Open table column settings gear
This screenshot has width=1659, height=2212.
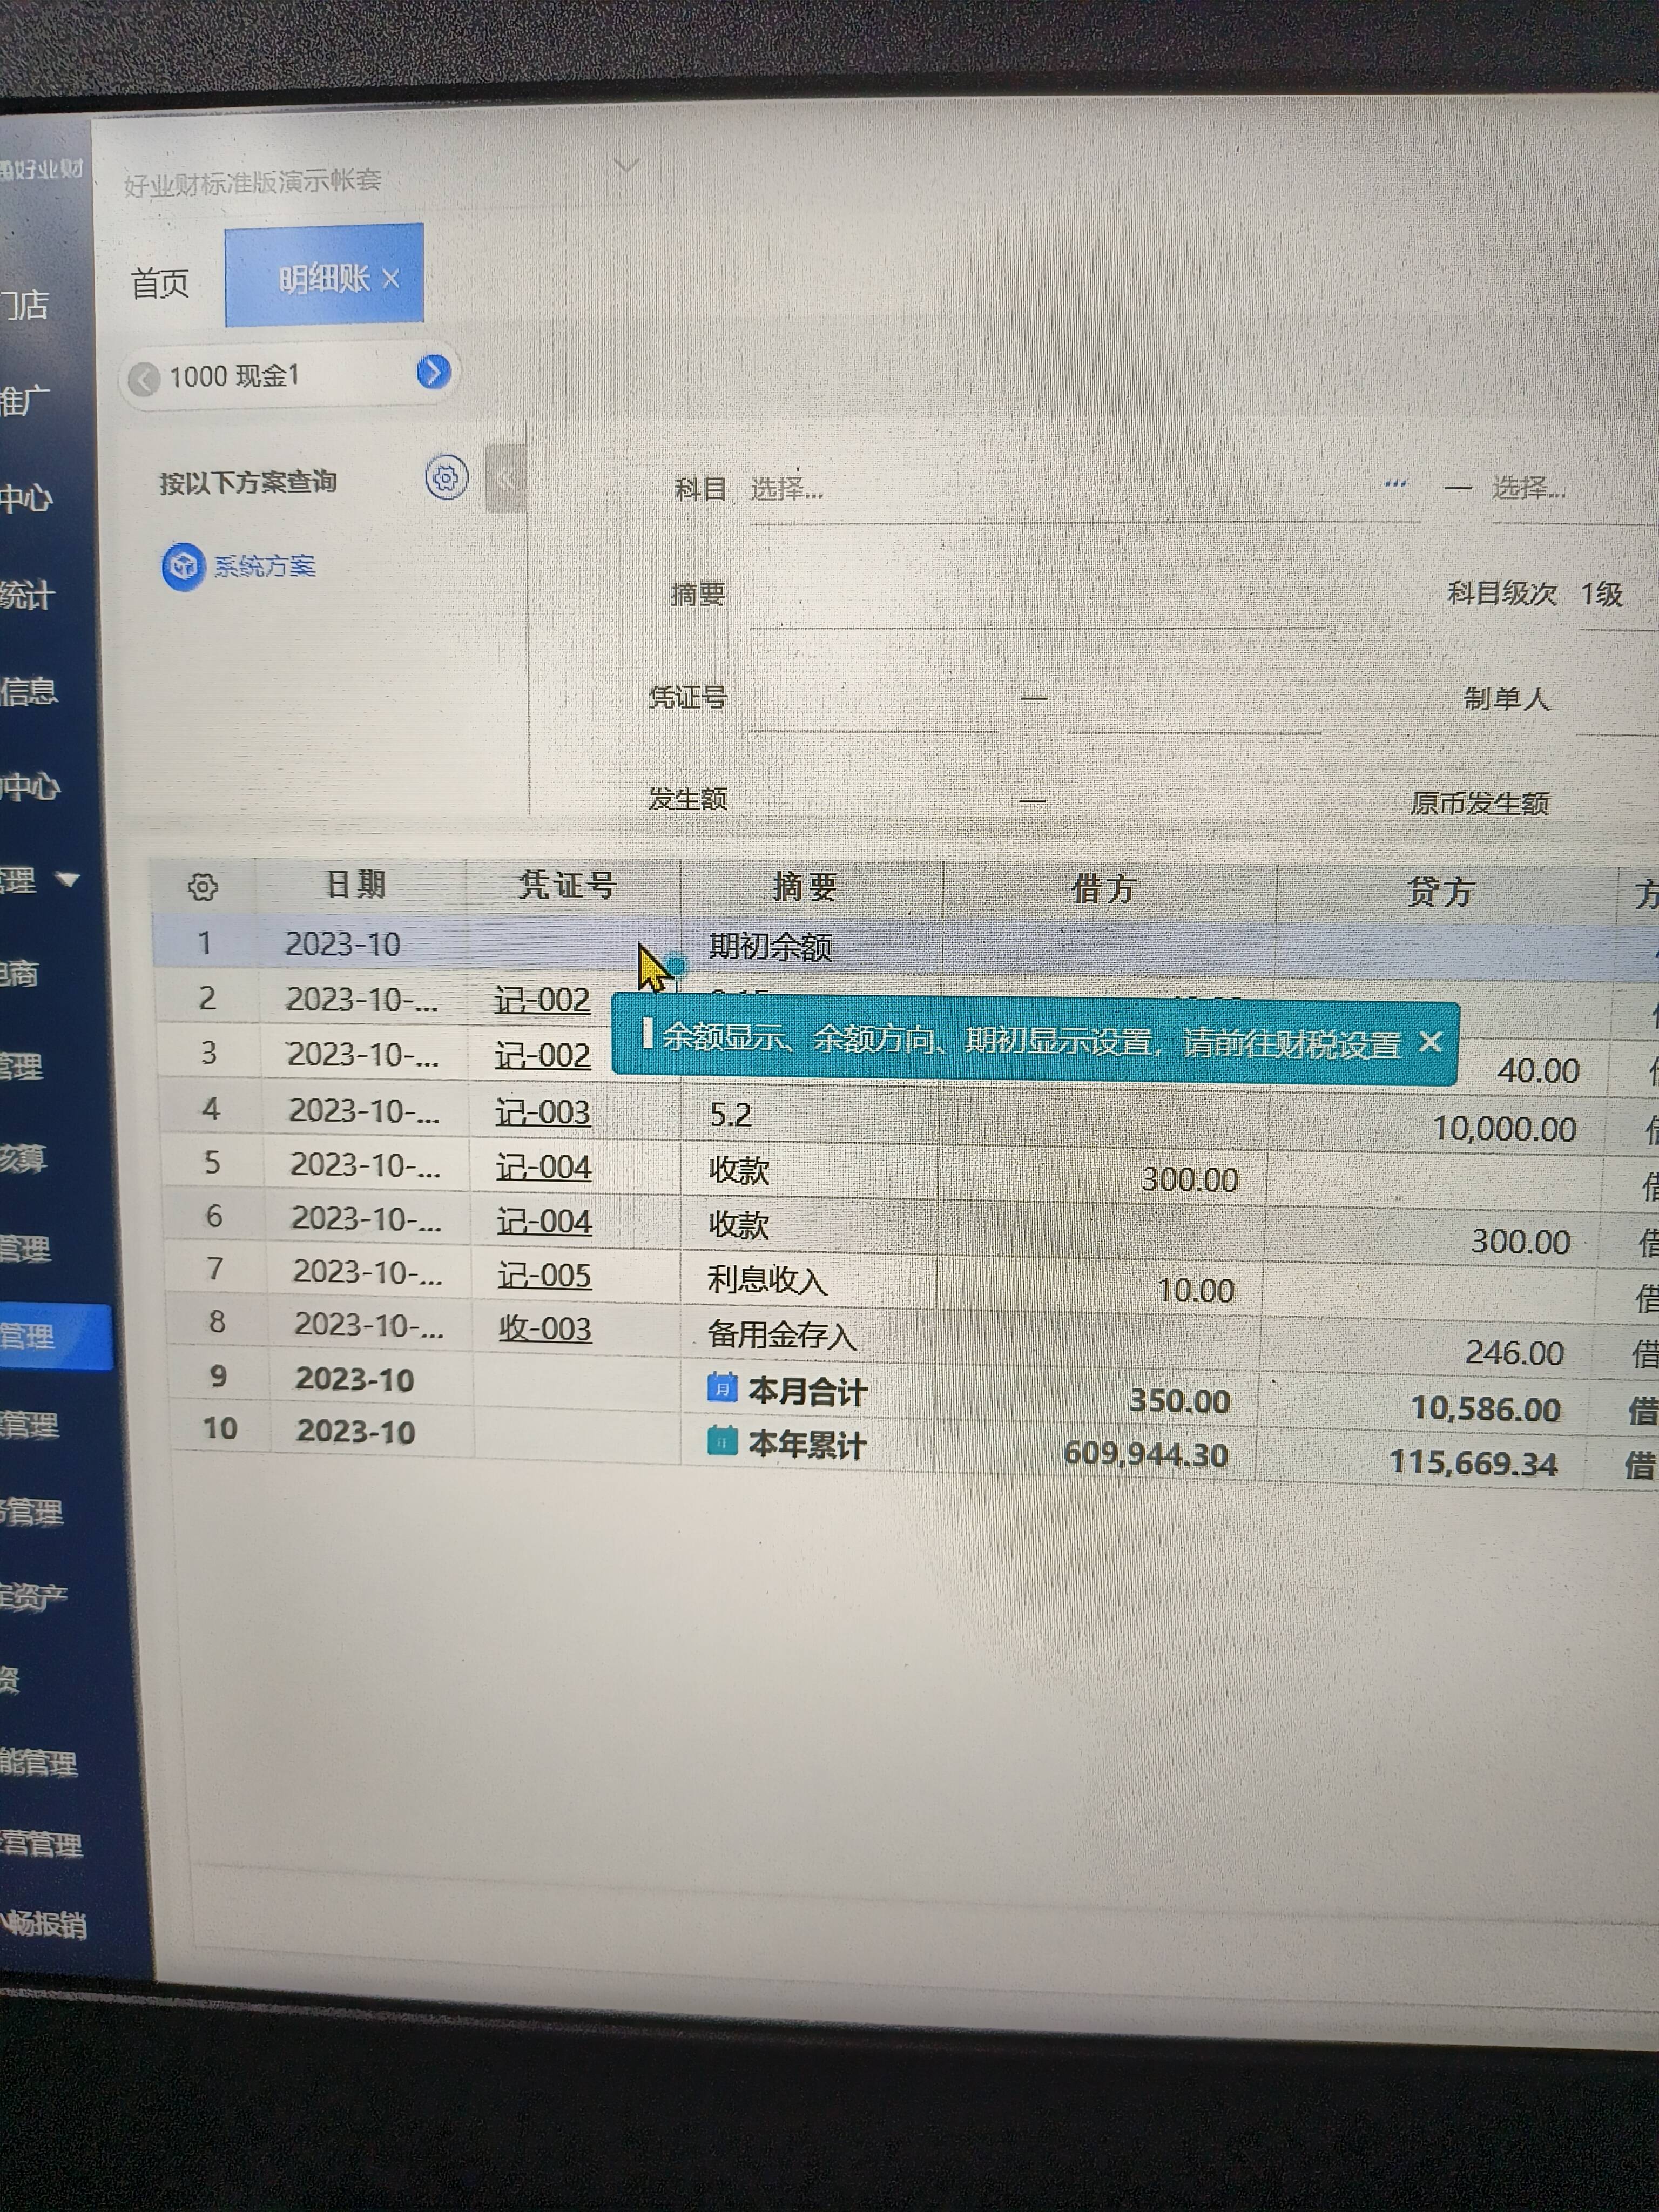click(x=203, y=886)
